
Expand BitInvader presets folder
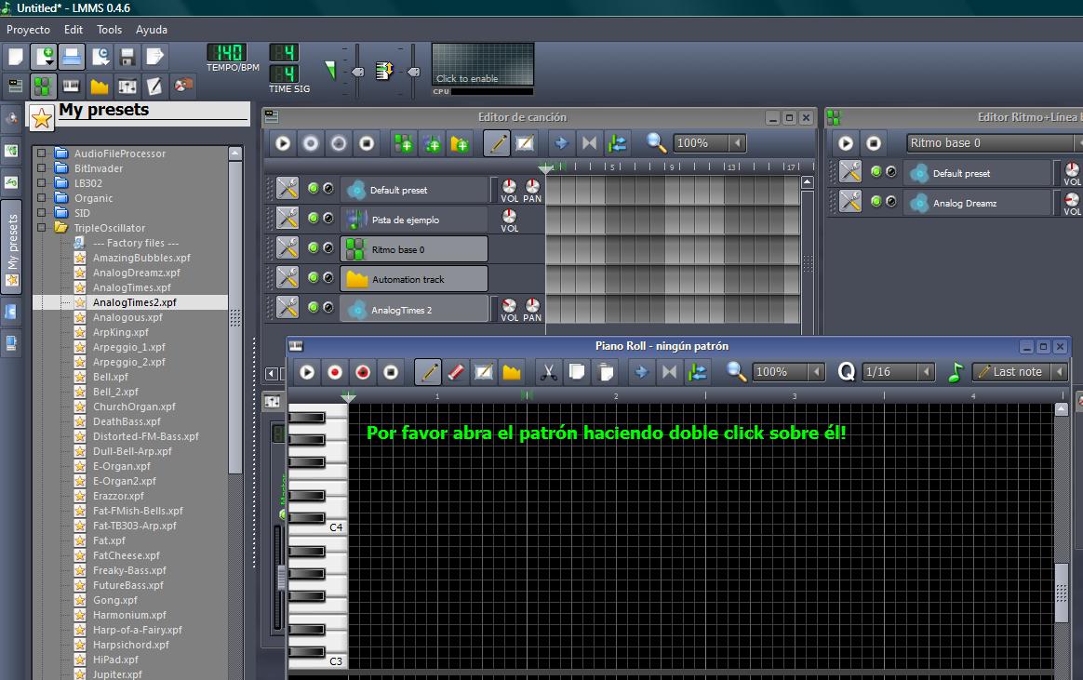point(42,167)
